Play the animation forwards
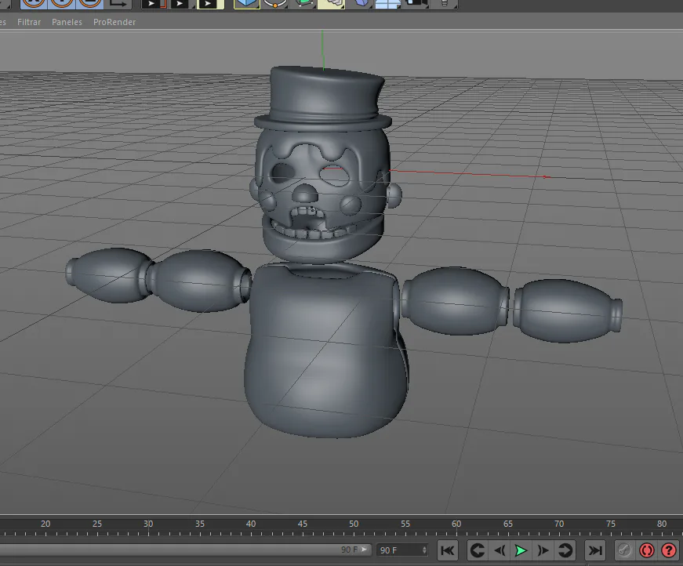Viewport: 683px width, 566px height. click(x=521, y=550)
